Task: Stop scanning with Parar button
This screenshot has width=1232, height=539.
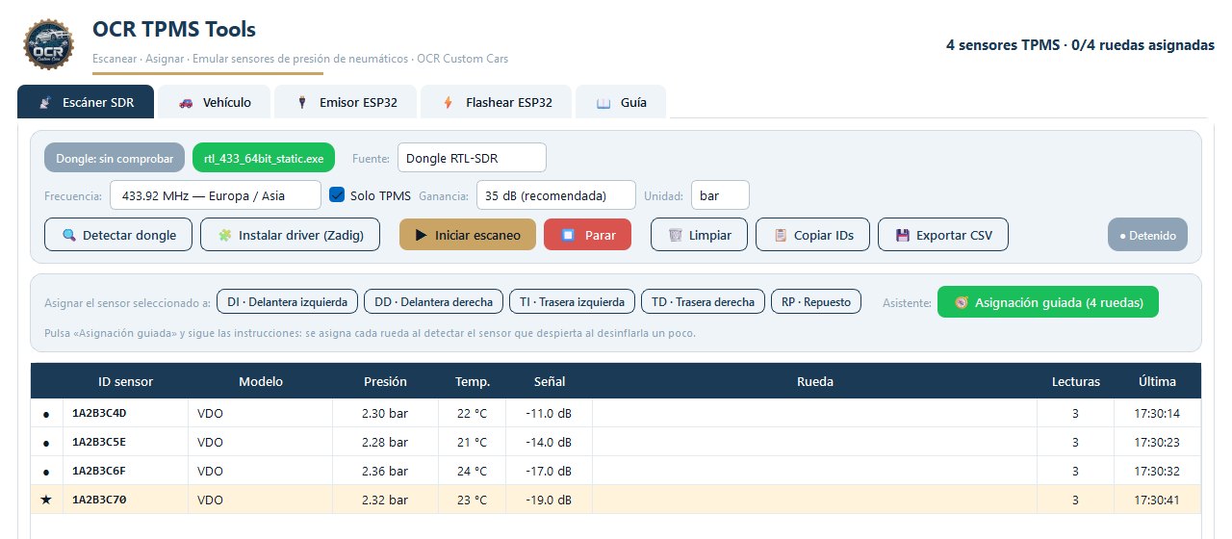Action: [x=587, y=235]
